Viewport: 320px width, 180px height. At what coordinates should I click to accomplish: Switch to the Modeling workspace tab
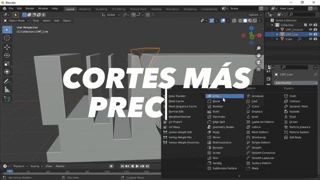pyautogui.click(x=85, y=9)
